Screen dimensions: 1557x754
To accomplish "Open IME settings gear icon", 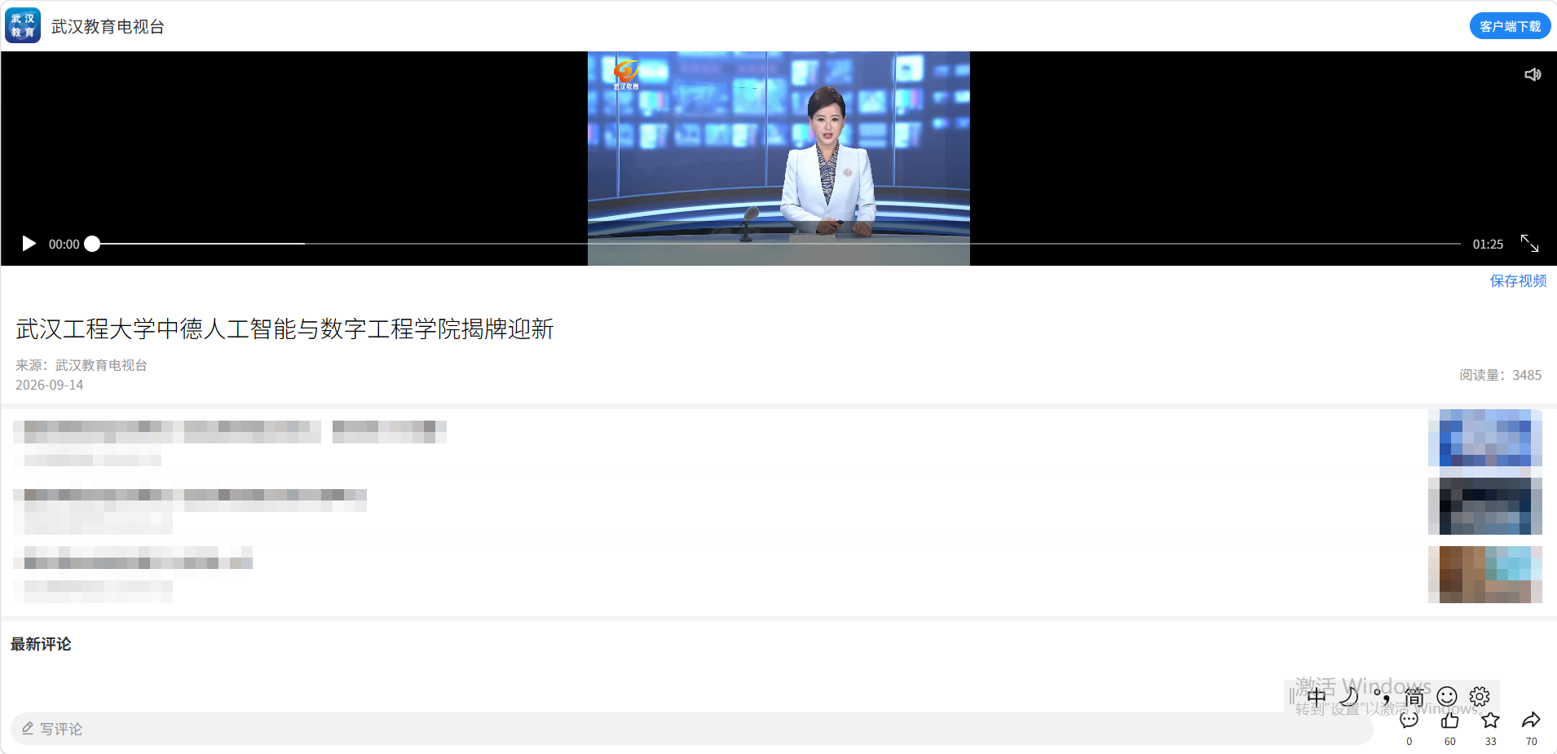I will (1480, 697).
